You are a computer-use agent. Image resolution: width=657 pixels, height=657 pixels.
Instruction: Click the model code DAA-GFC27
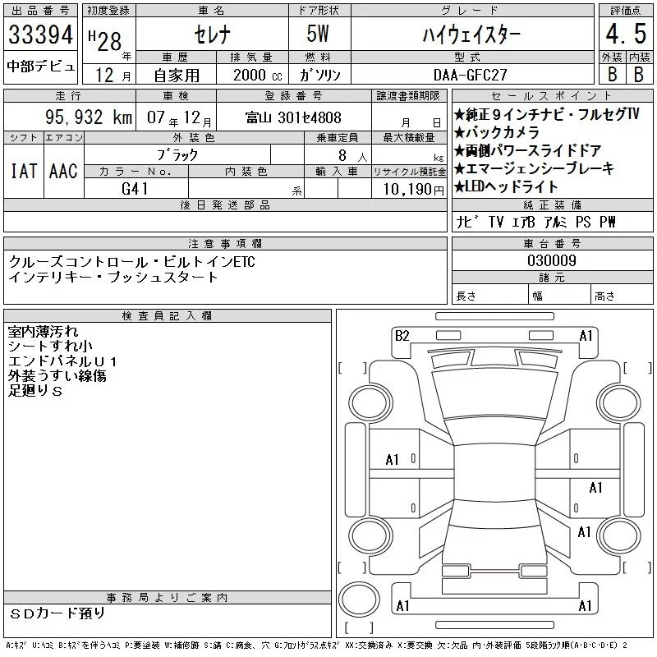471,75
